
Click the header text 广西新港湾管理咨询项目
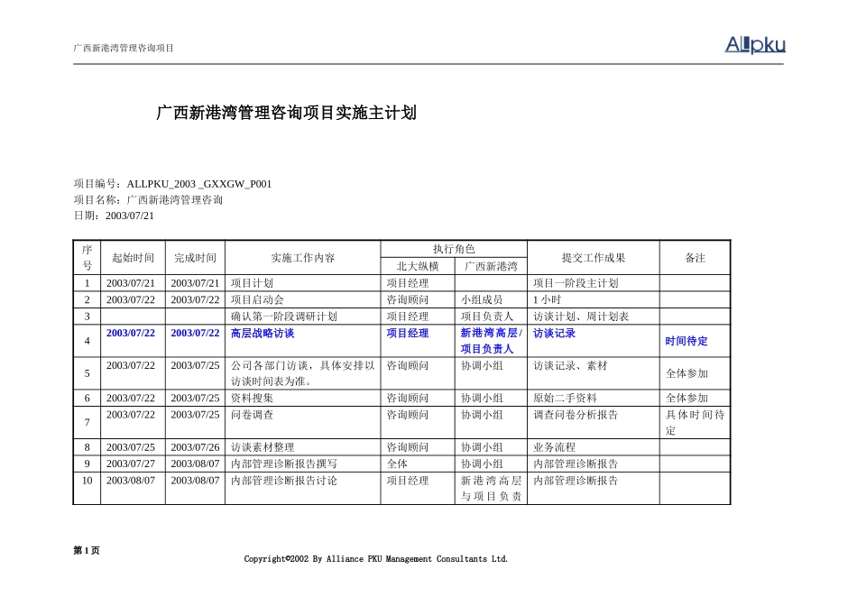(124, 48)
